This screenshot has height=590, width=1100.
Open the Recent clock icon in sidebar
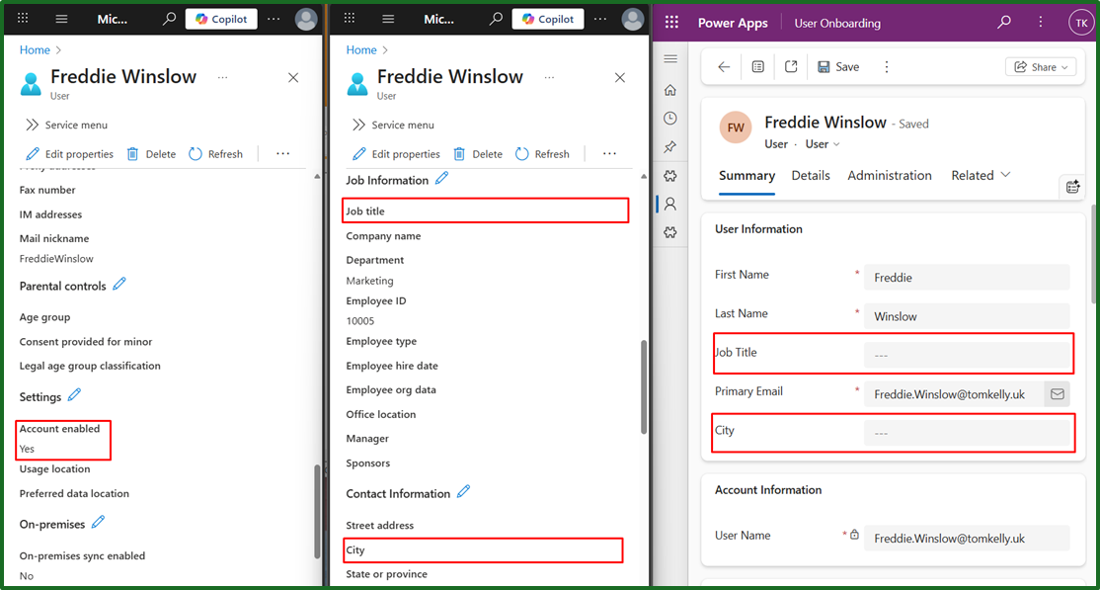pos(669,118)
